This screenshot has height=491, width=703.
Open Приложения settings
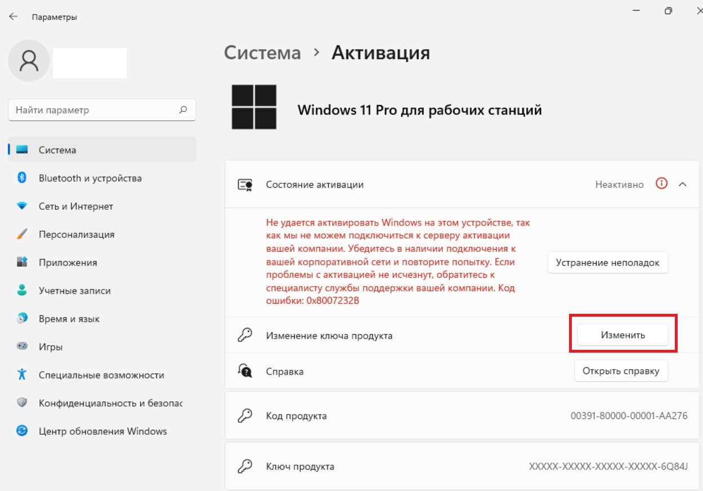pos(102,263)
